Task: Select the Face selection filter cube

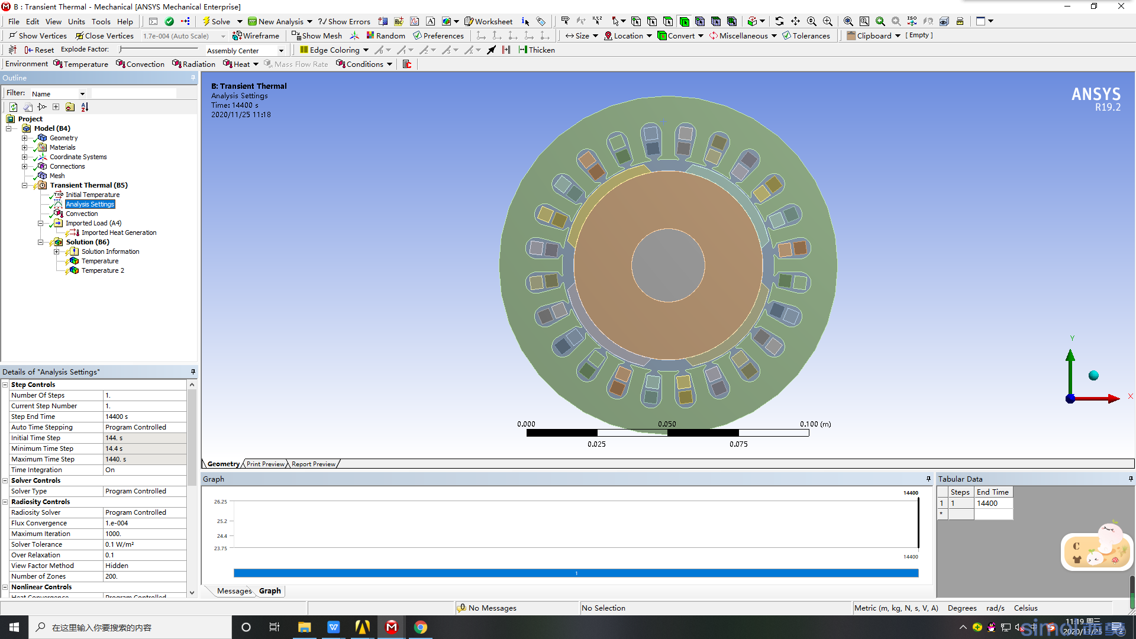Action: point(668,21)
